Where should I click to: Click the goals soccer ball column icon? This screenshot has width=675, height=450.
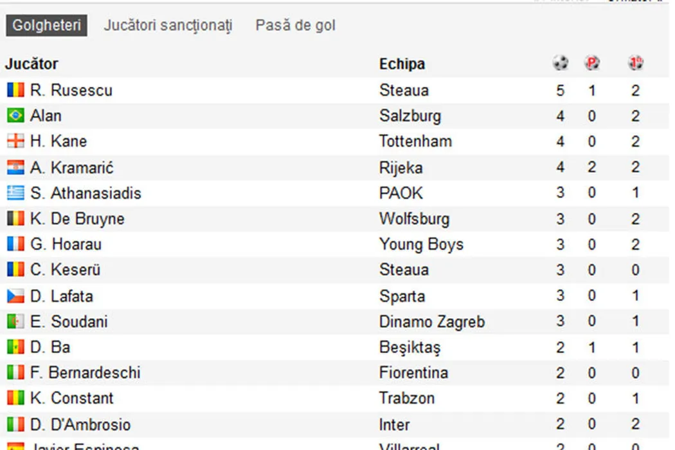point(561,63)
